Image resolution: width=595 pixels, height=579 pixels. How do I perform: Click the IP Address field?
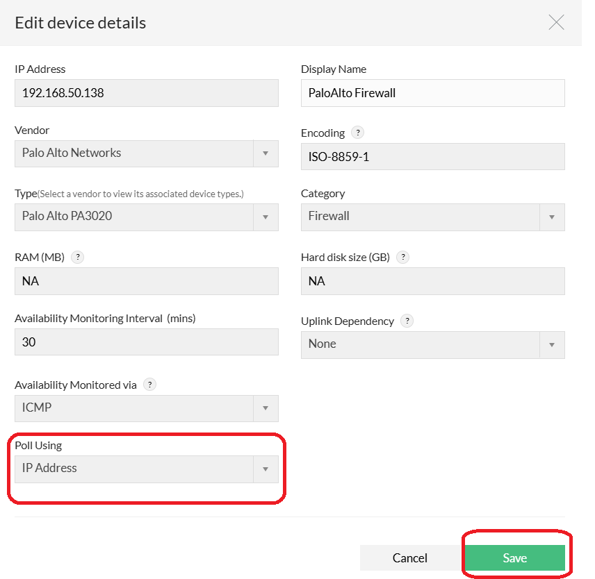pyautogui.click(x=146, y=93)
